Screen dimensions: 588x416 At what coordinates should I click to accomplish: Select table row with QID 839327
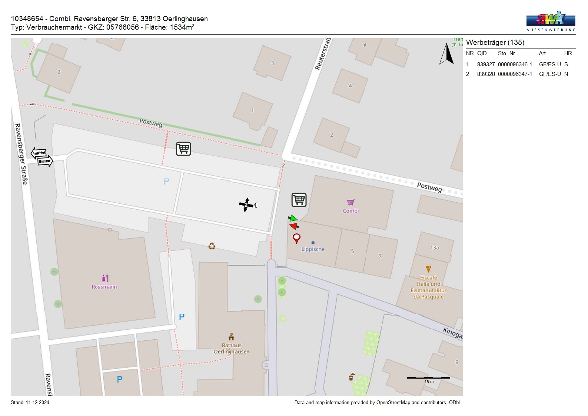pyautogui.click(x=520, y=64)
